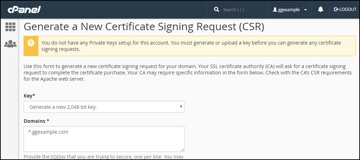
Task: Open notifications via the bell icon
Action: click(321, 9)
